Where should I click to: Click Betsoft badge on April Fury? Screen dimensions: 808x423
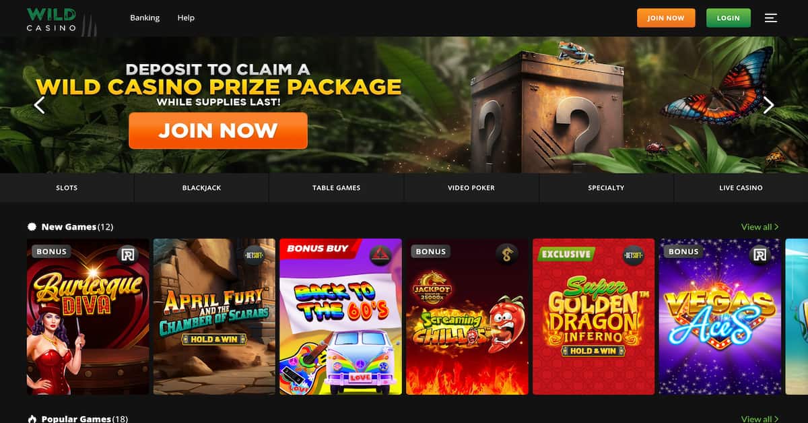pos(254,256)
